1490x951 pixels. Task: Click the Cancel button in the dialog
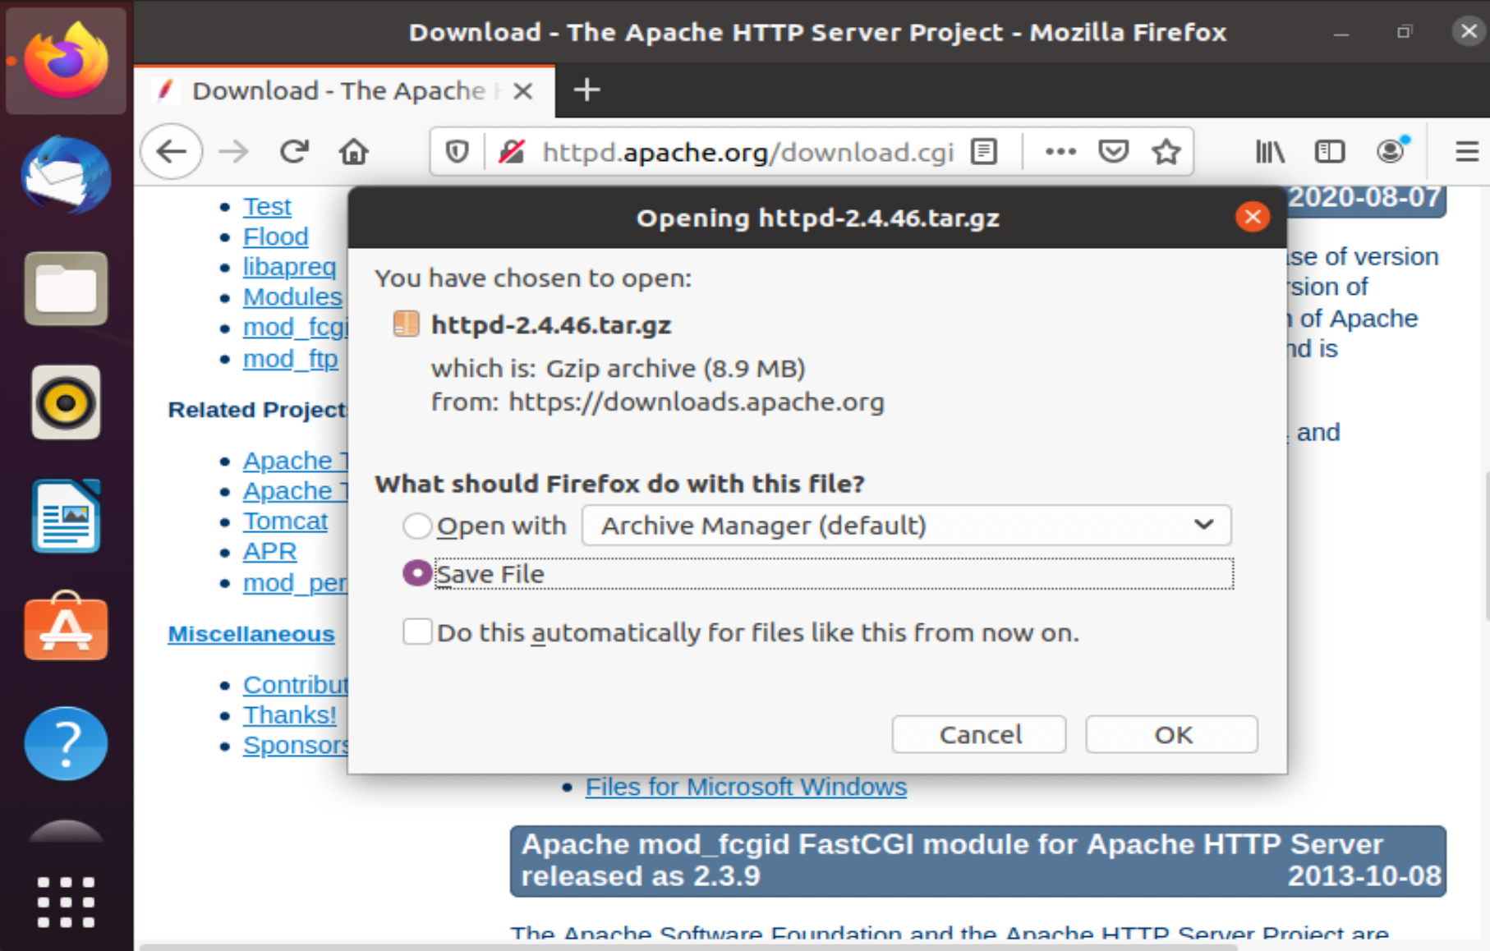pyautogui.click(x=979, y=734)
